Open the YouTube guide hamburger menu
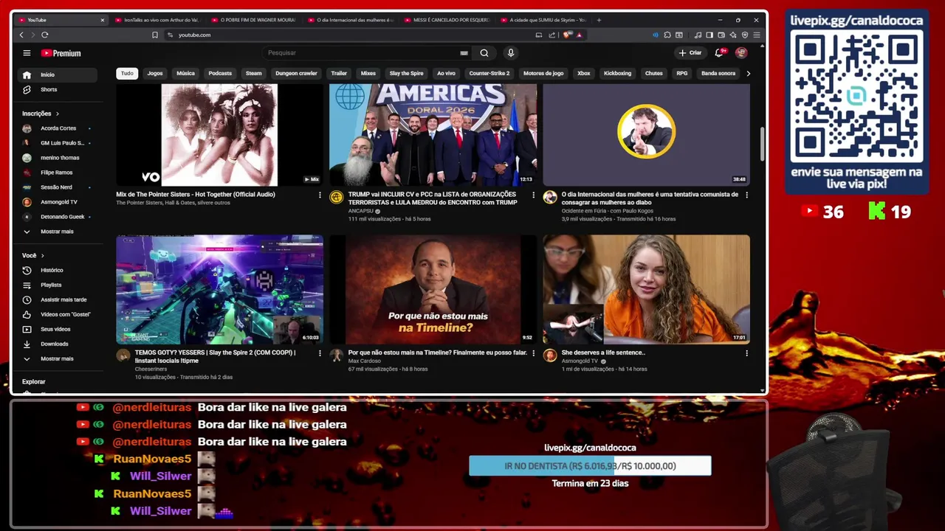The height and width of the screenshot is (531, 945). click(27, 53)
